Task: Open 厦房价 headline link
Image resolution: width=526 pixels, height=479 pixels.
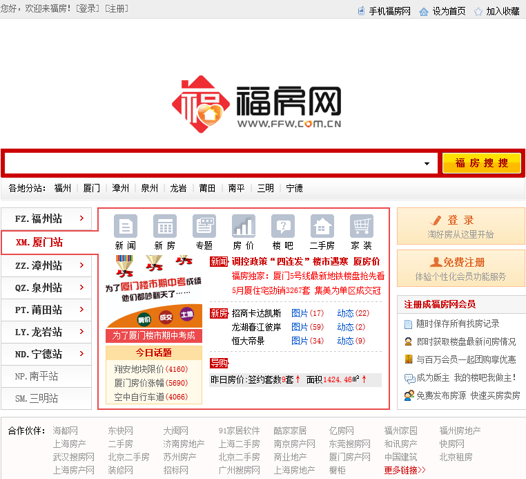Action: coord(367,262)
